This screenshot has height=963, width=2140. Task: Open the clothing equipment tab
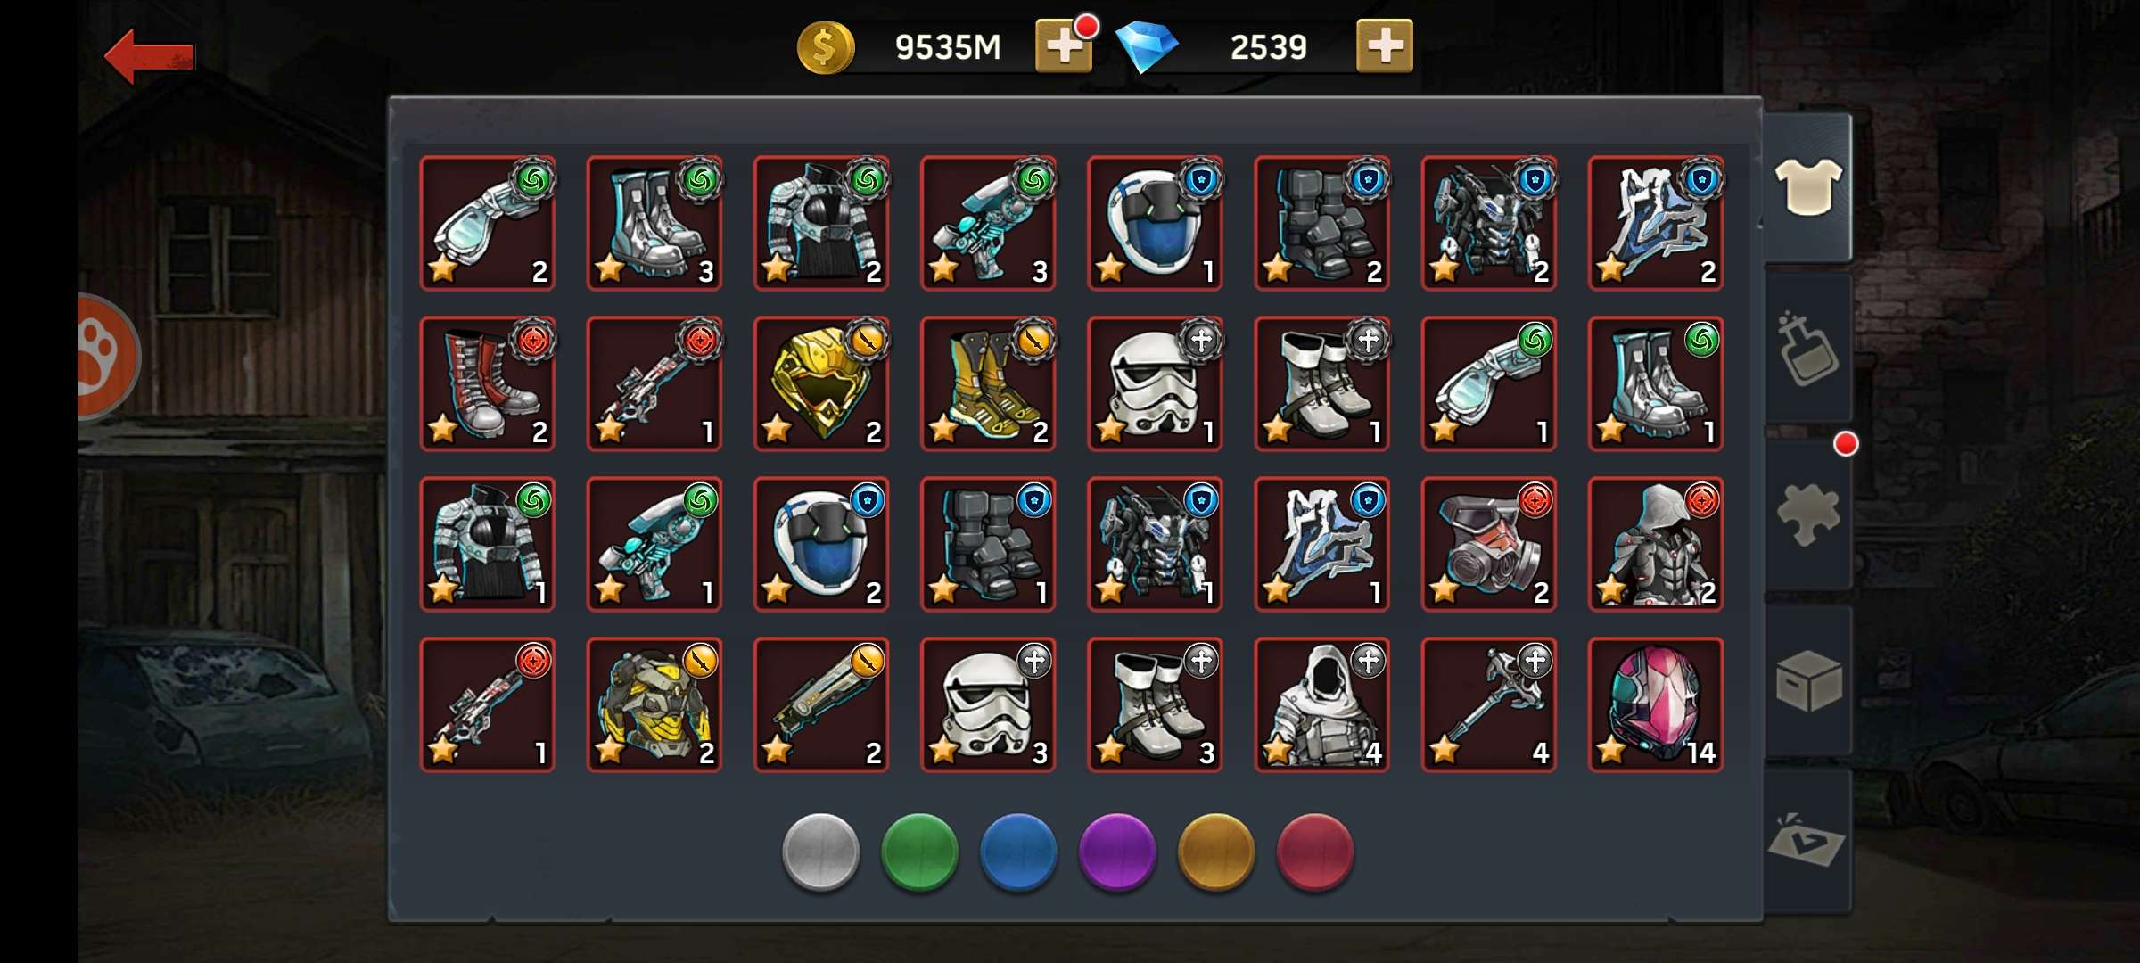point(1807,187)
